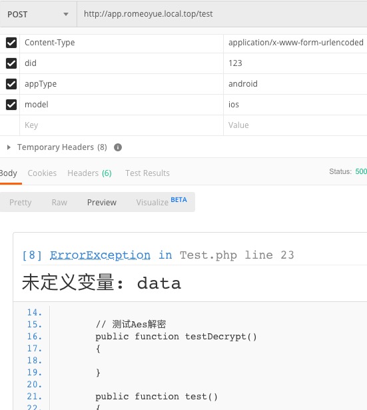Open the POST method dropdown
The height and width of the screenshot is (410, 367).
tap(38, 14)
